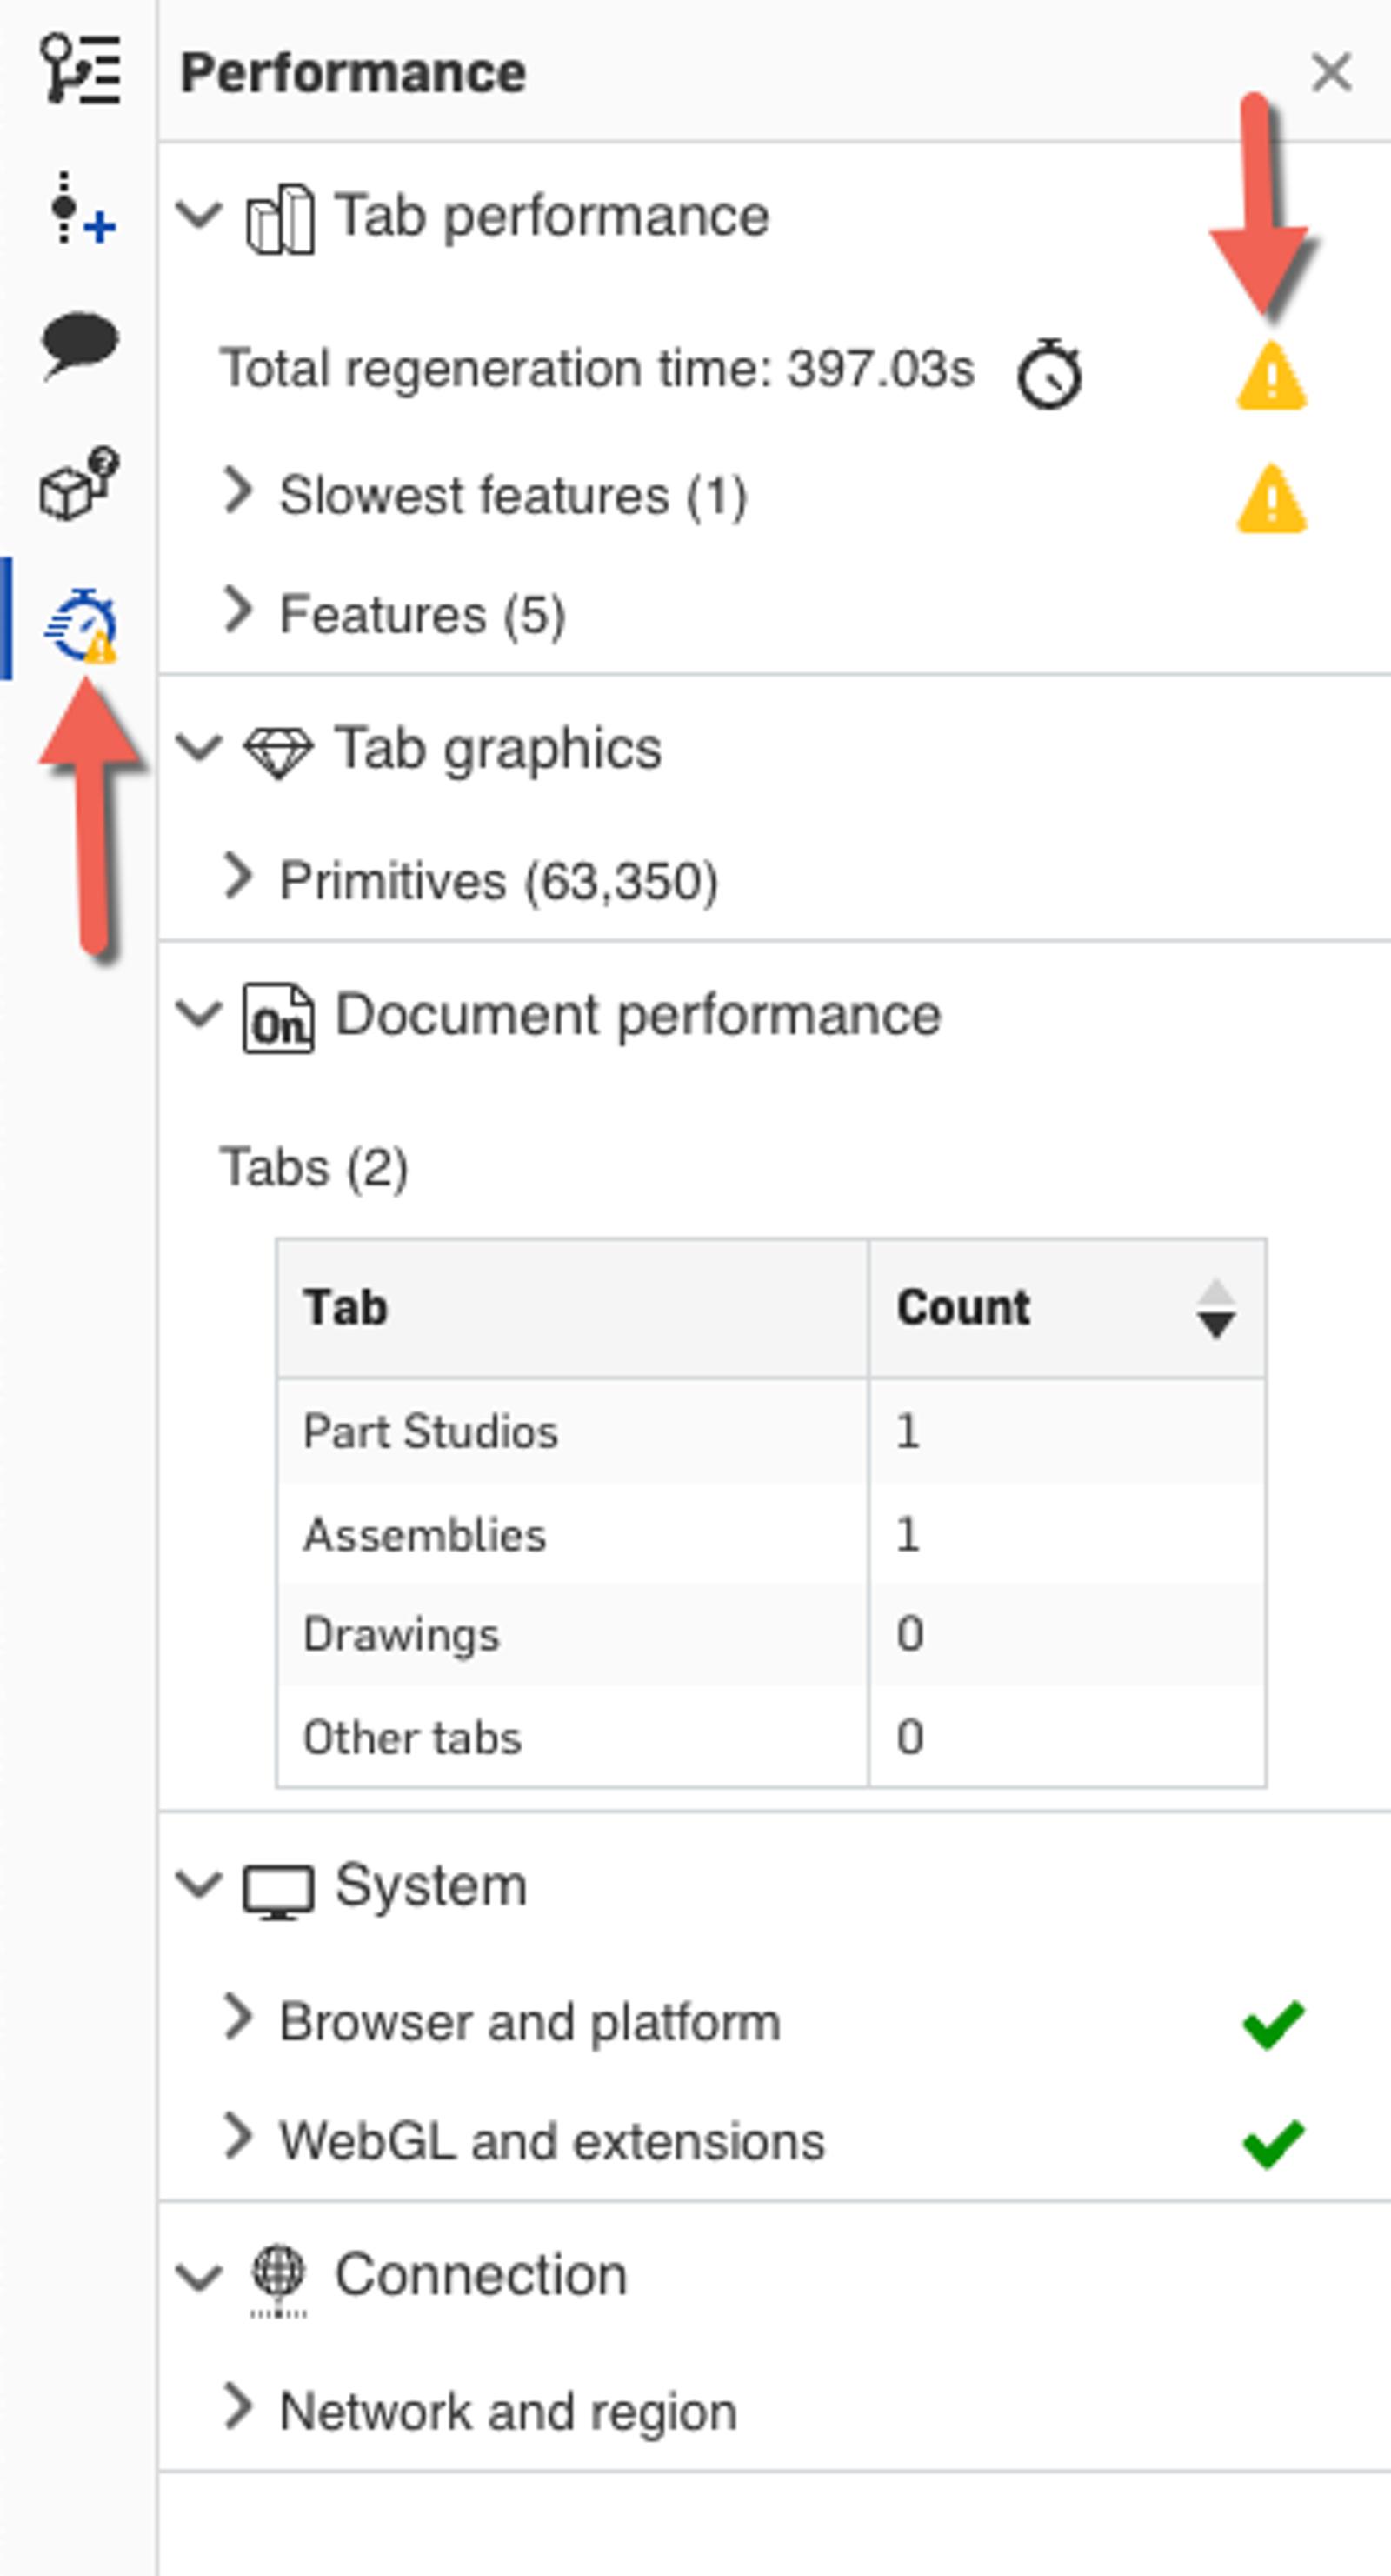This screenshot has height=2576, width=1391.
Task: Click warning icon beside Total regeneration time
Action: [1270, 376]
